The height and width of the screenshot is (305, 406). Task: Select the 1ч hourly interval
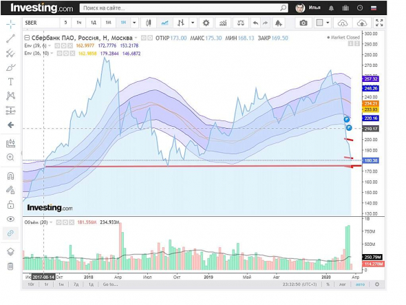[79, 23]
